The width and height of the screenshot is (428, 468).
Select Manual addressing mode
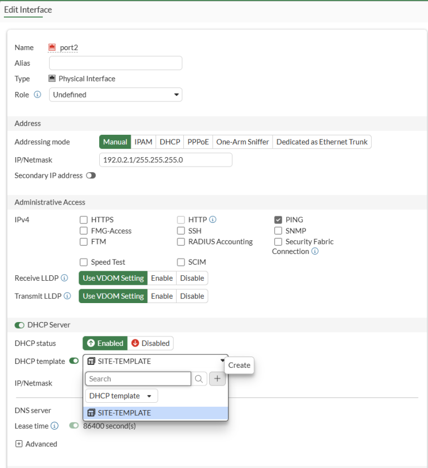point(115,142)
